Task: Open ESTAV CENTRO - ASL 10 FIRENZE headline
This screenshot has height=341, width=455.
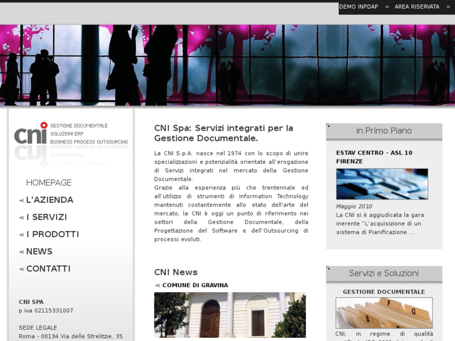Action: pos(374,157)
